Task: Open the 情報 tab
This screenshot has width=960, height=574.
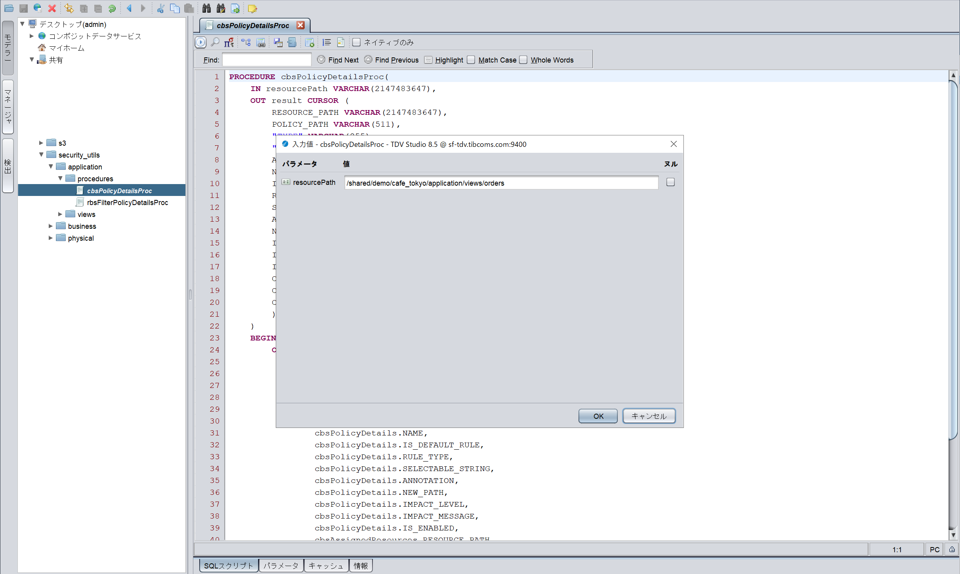Action: click(361, 566)
